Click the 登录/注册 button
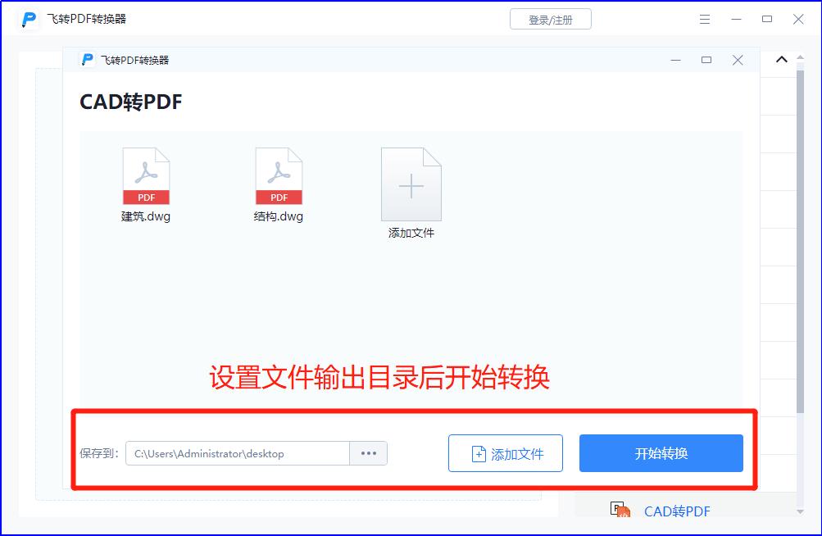 click(x=550, y=18)
